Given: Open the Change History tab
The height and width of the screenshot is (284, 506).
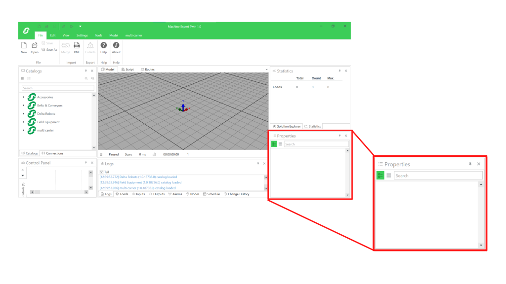Looking at the screenshot, I should (236, 194).
